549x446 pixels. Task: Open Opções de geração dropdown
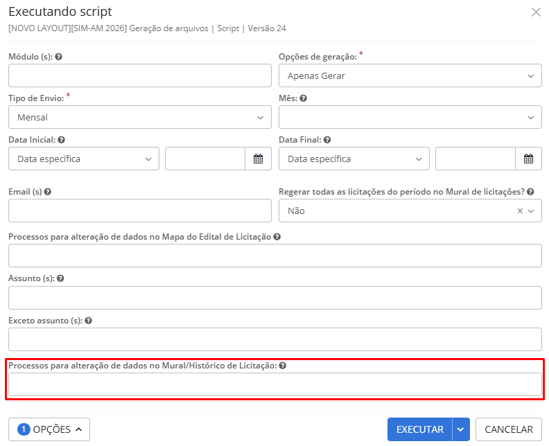(x=410, y=75)
